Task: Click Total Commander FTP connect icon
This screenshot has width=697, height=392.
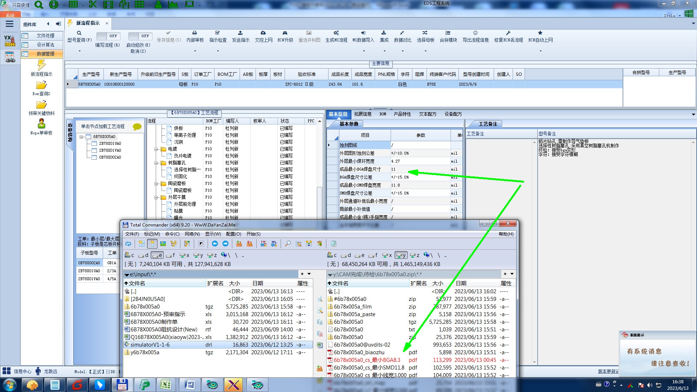Action: coord(264,244)
